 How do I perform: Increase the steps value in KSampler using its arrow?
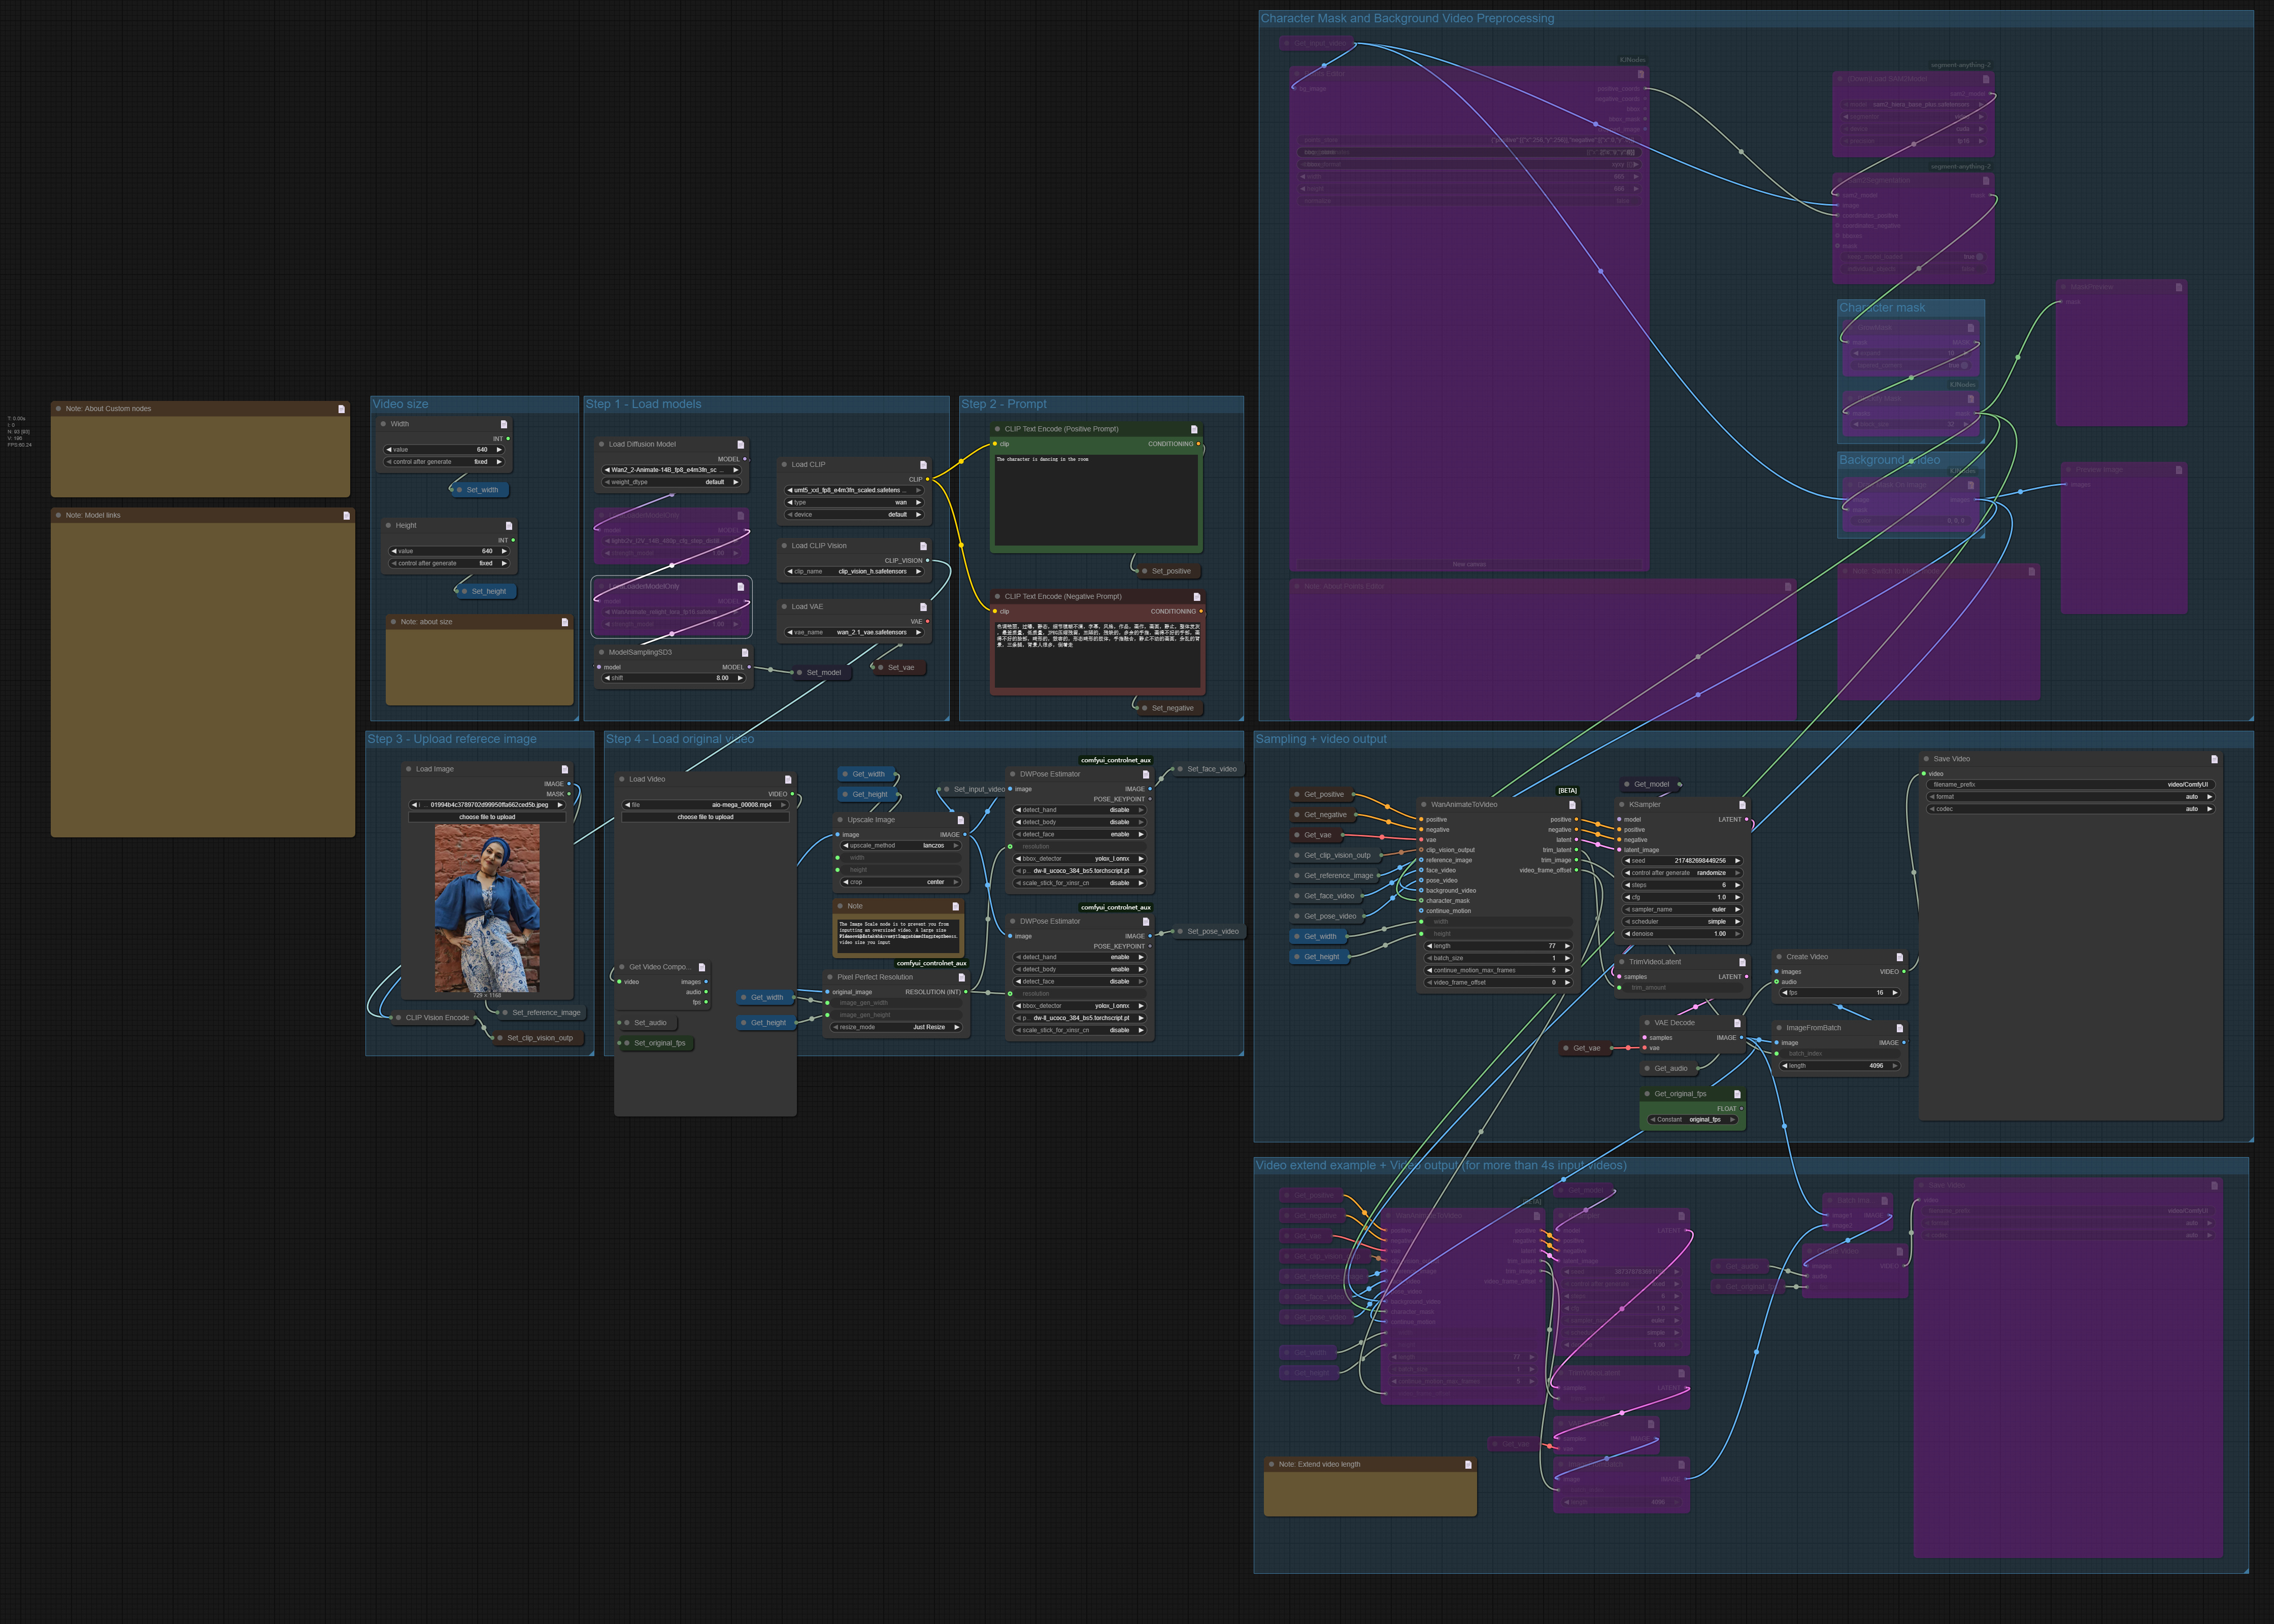pyautogui.click(x=1739, y=885)
